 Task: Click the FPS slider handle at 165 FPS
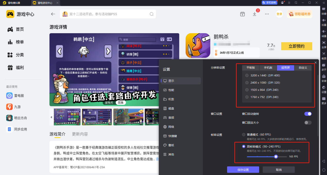(276, 156)
